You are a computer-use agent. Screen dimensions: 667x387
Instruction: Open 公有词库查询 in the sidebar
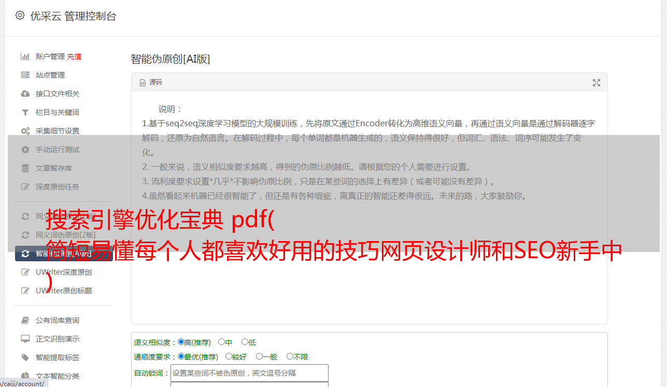(x=57, y=320)
